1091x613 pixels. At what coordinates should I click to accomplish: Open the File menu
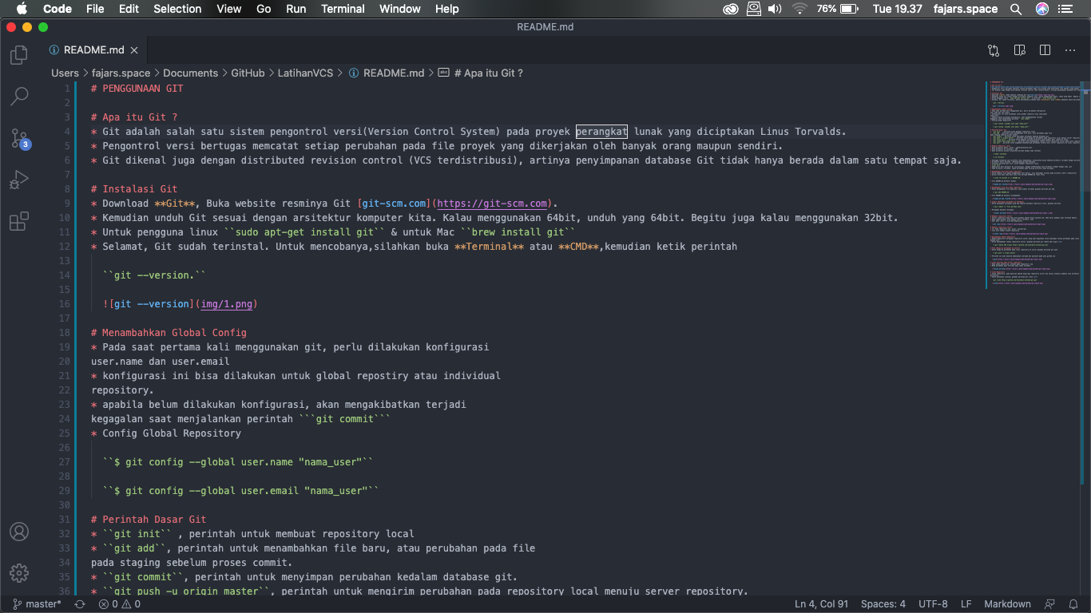click(x=95, y=9)
